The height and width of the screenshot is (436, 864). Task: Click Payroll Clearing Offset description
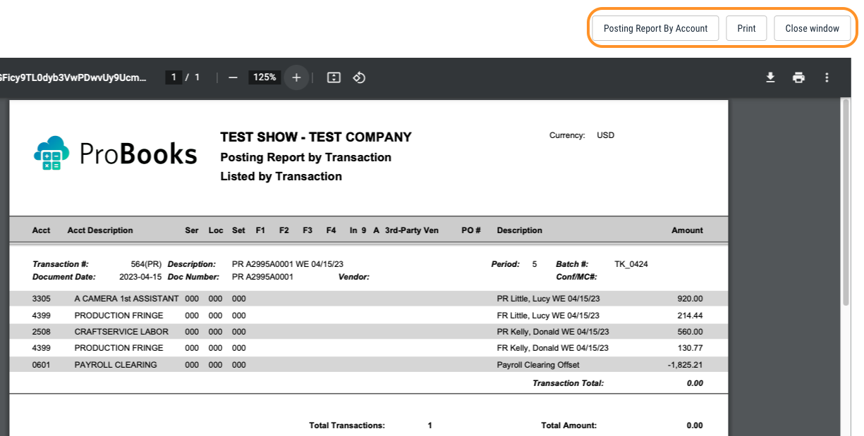[538, 365]
